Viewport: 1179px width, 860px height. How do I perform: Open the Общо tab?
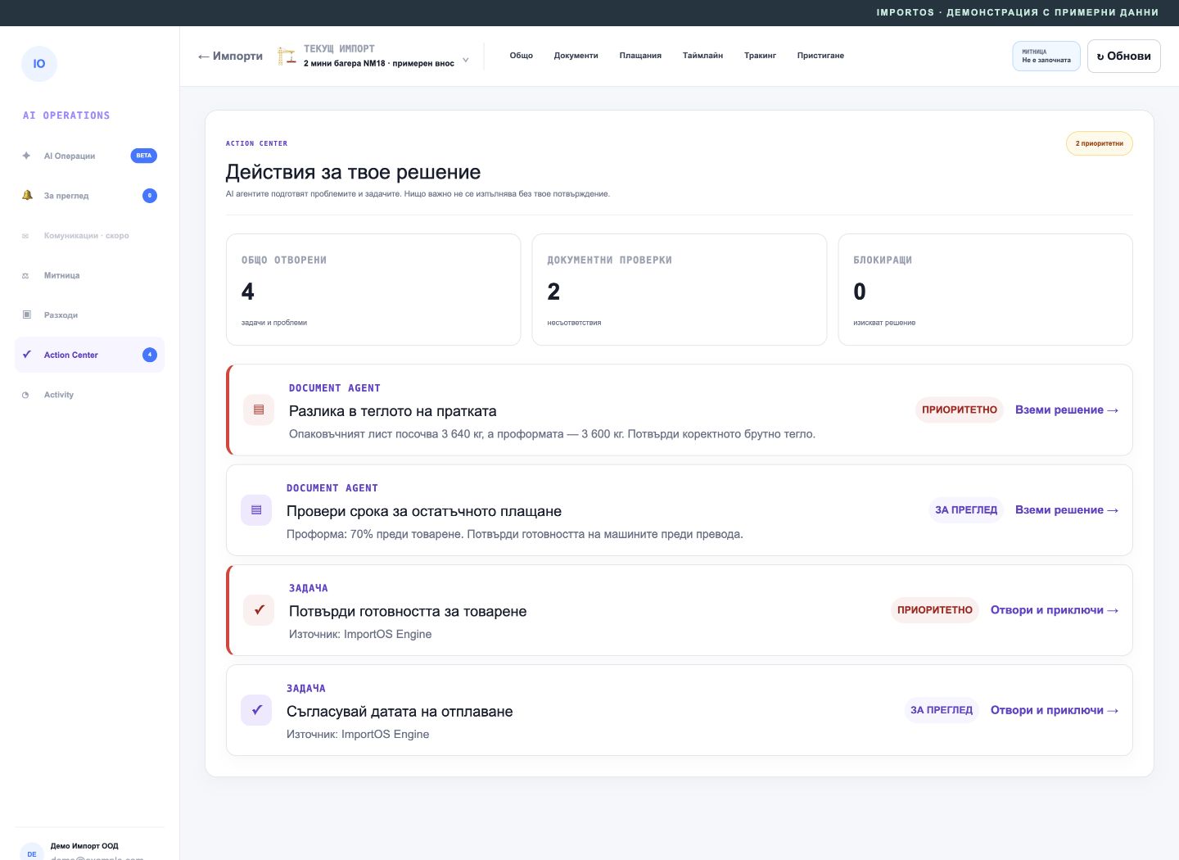click(x=522, y=56)
